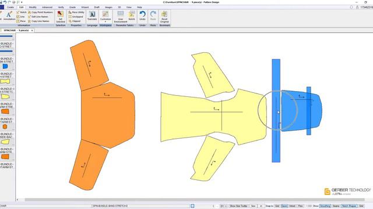This screenshot has height=209, width=373.
Task: Toggle Snap to Grid in status bar
Action: [277, 206]
